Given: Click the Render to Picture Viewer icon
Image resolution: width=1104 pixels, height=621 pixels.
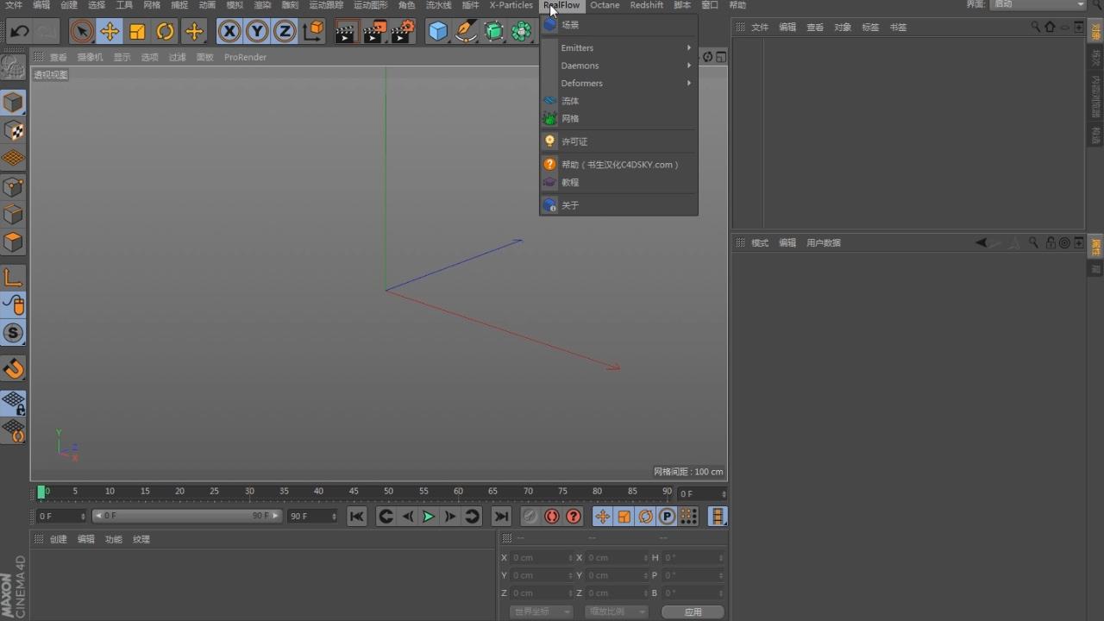Looking at the screenshot, I should 373,31.
